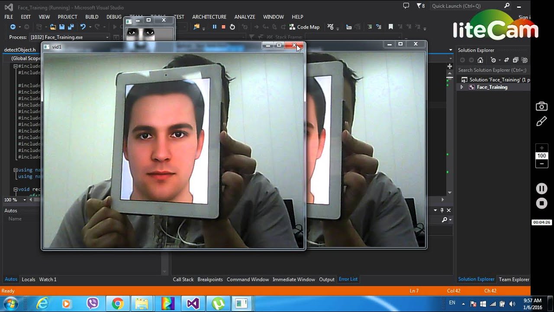Image resolution: width=554 pixels, height=312 pixels.
Task: Collapse all nodes in Solution Explorer toolbar
Action: pyautogui.click(x=515, y=60)
